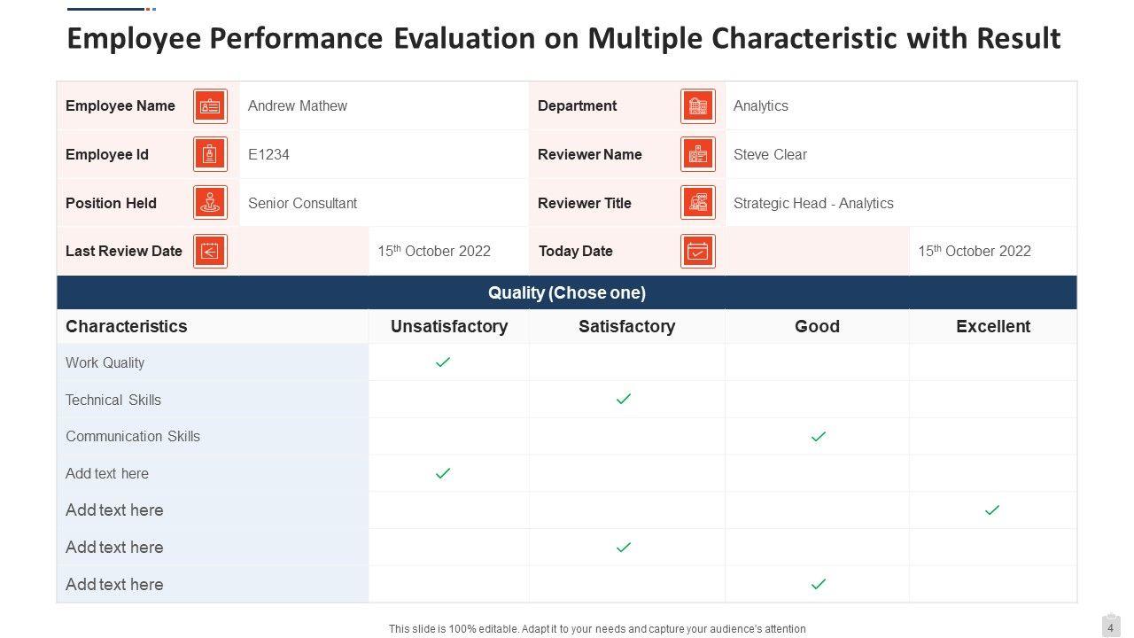This screenshot has width=1134, height=638.
Task: Click the slide number 4 badge
Action: [x=1110, y=627]
